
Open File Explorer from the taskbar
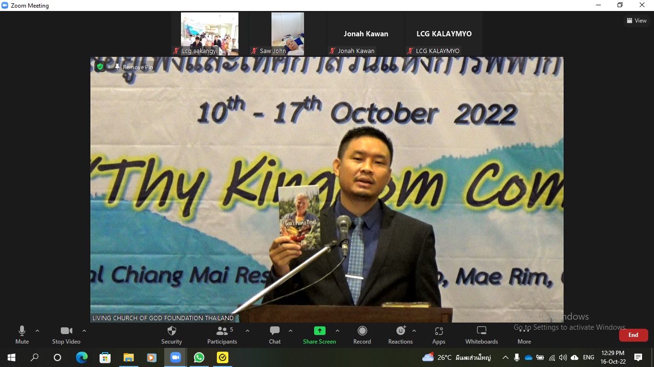coord(129,357)
